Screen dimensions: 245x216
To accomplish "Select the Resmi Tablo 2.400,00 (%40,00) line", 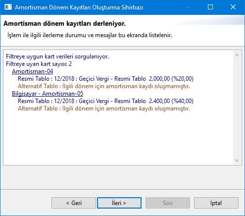I will coord(105,101).
